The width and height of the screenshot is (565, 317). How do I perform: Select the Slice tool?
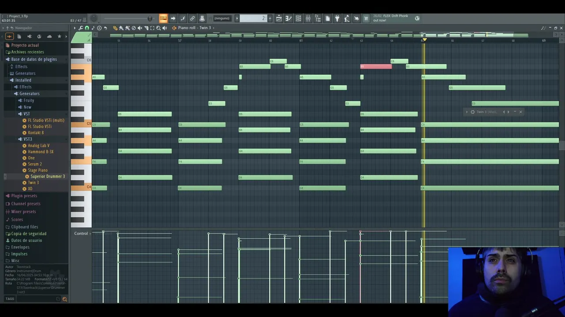(x=146, y=28)
